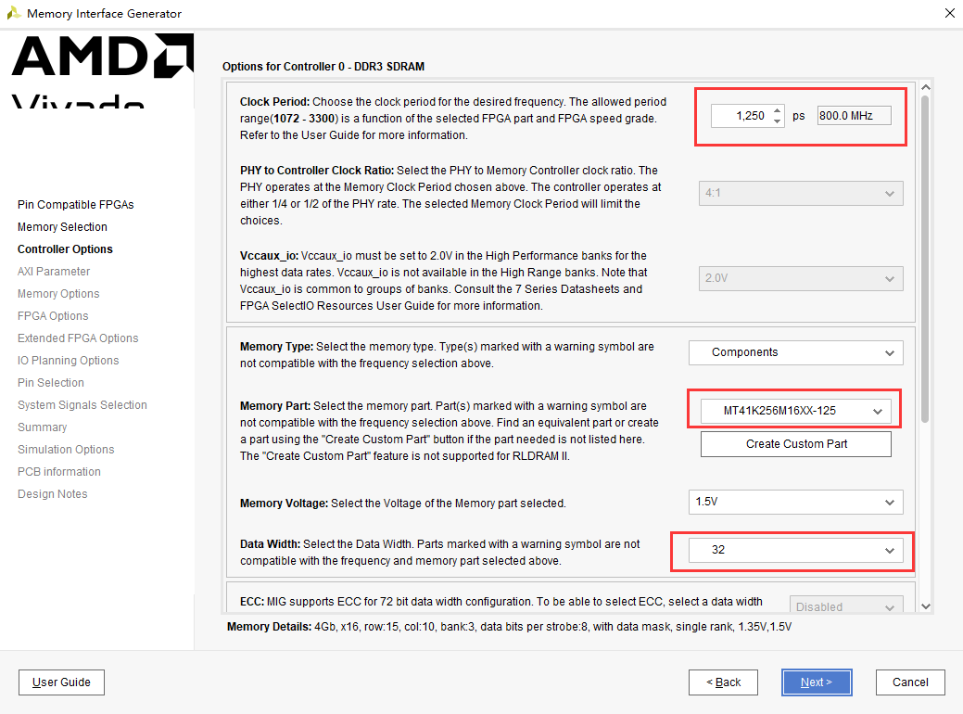
Task: Click the 'Memory Voltage:' label
Action: point(284,504)
